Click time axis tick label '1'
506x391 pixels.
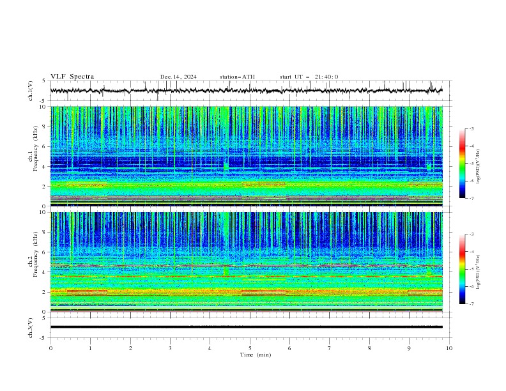coord(90,348)
